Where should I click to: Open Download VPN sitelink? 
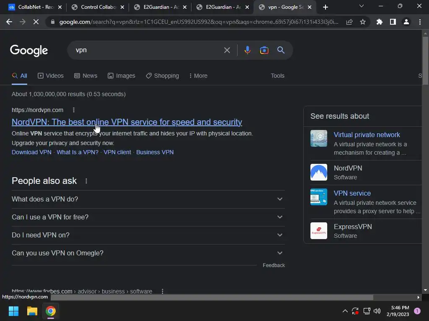click(x=31, y=152)
